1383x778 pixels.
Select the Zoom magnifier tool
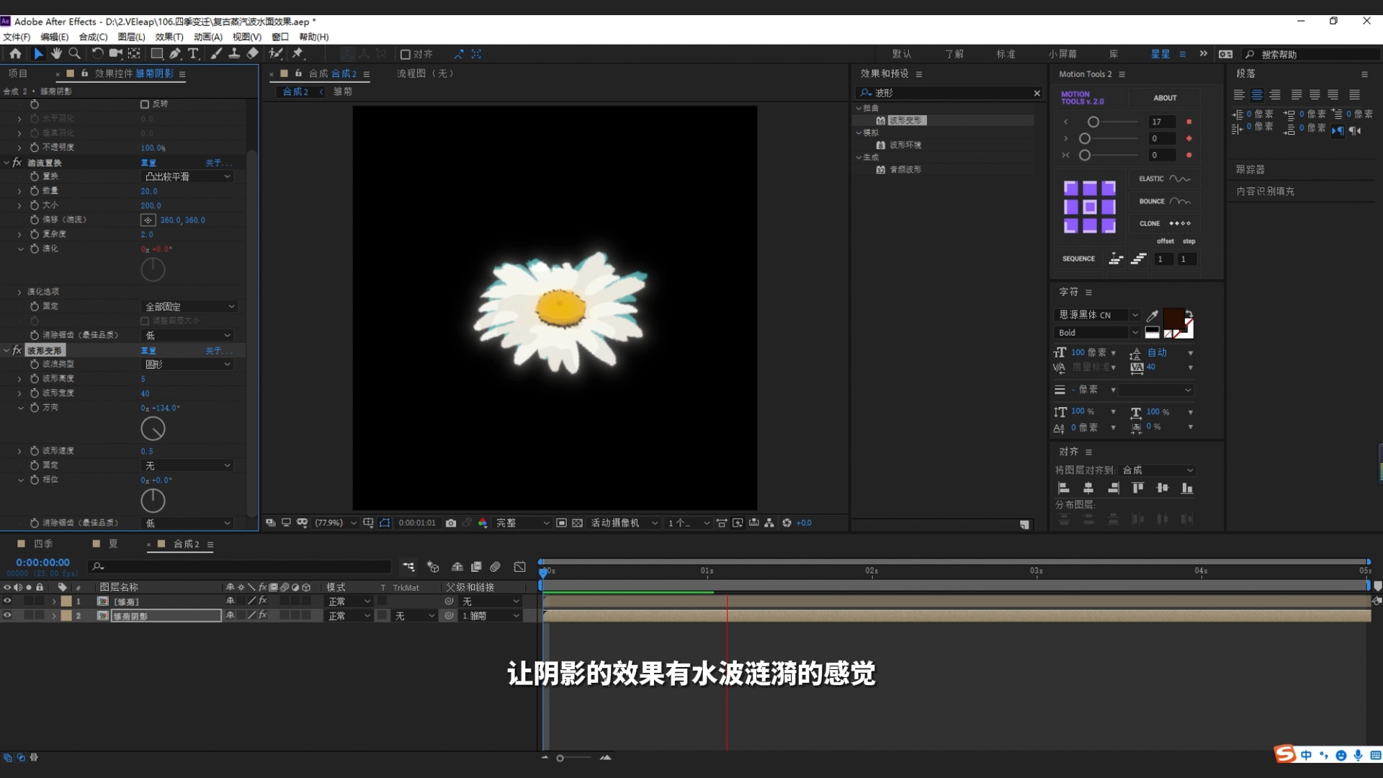pos(74,53)
